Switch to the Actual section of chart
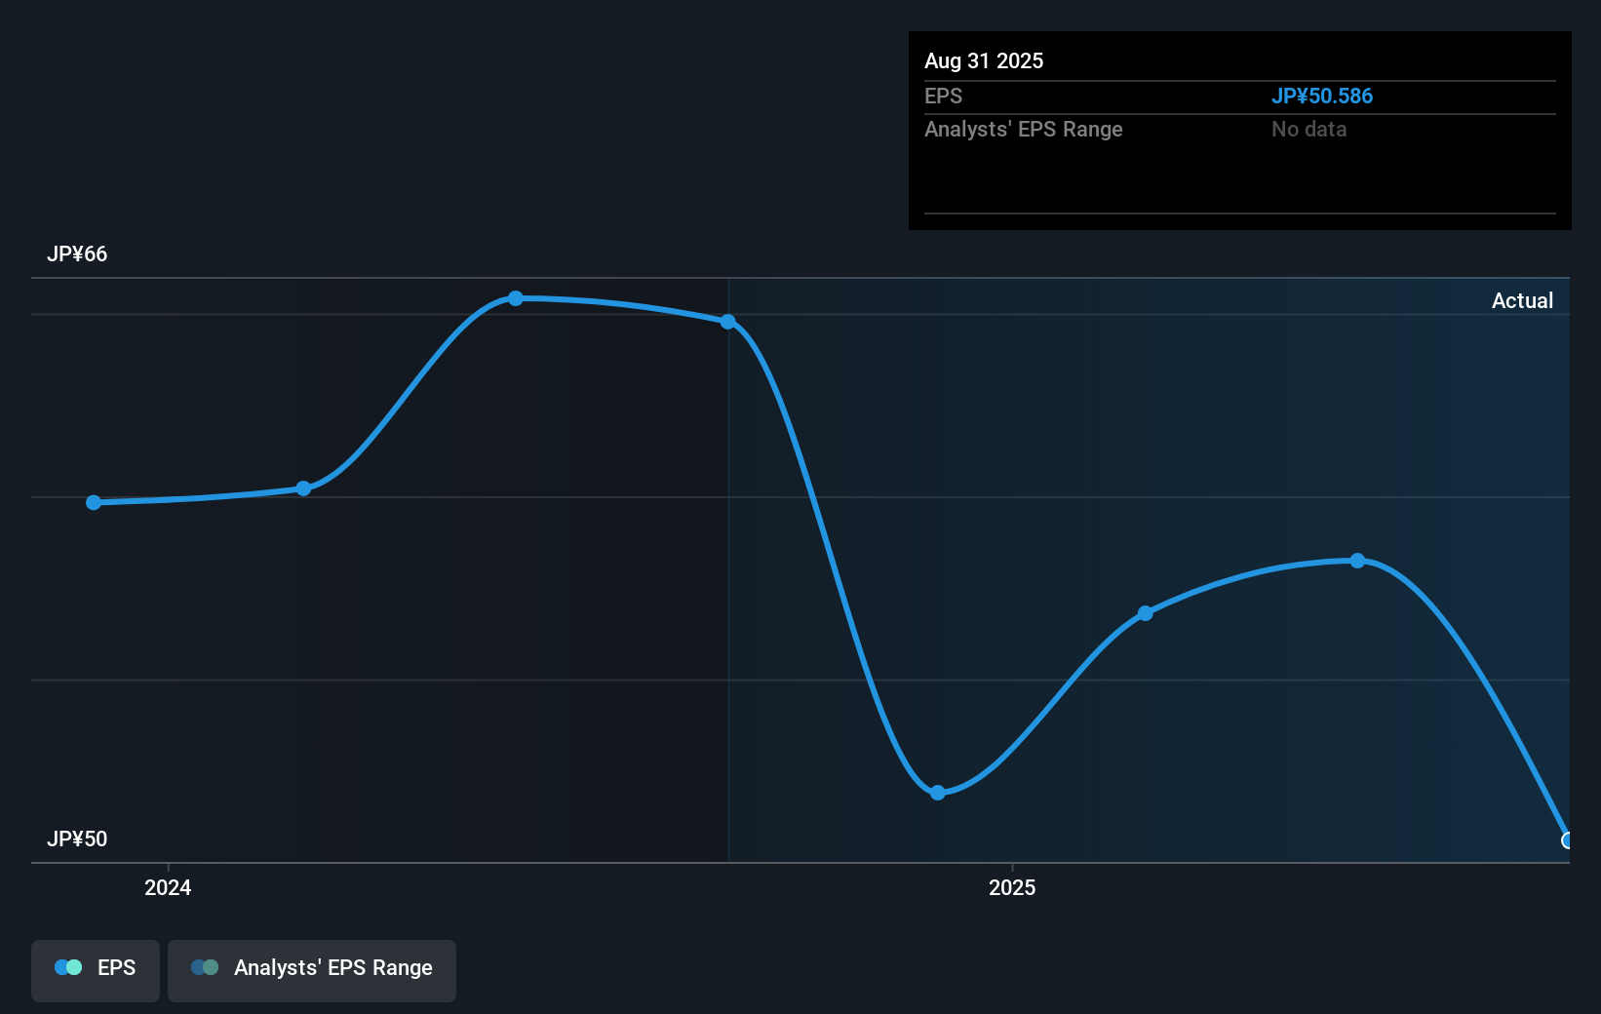Screen dimensions: 1601x1014 pyautogui.click(x=1522, y=300)
